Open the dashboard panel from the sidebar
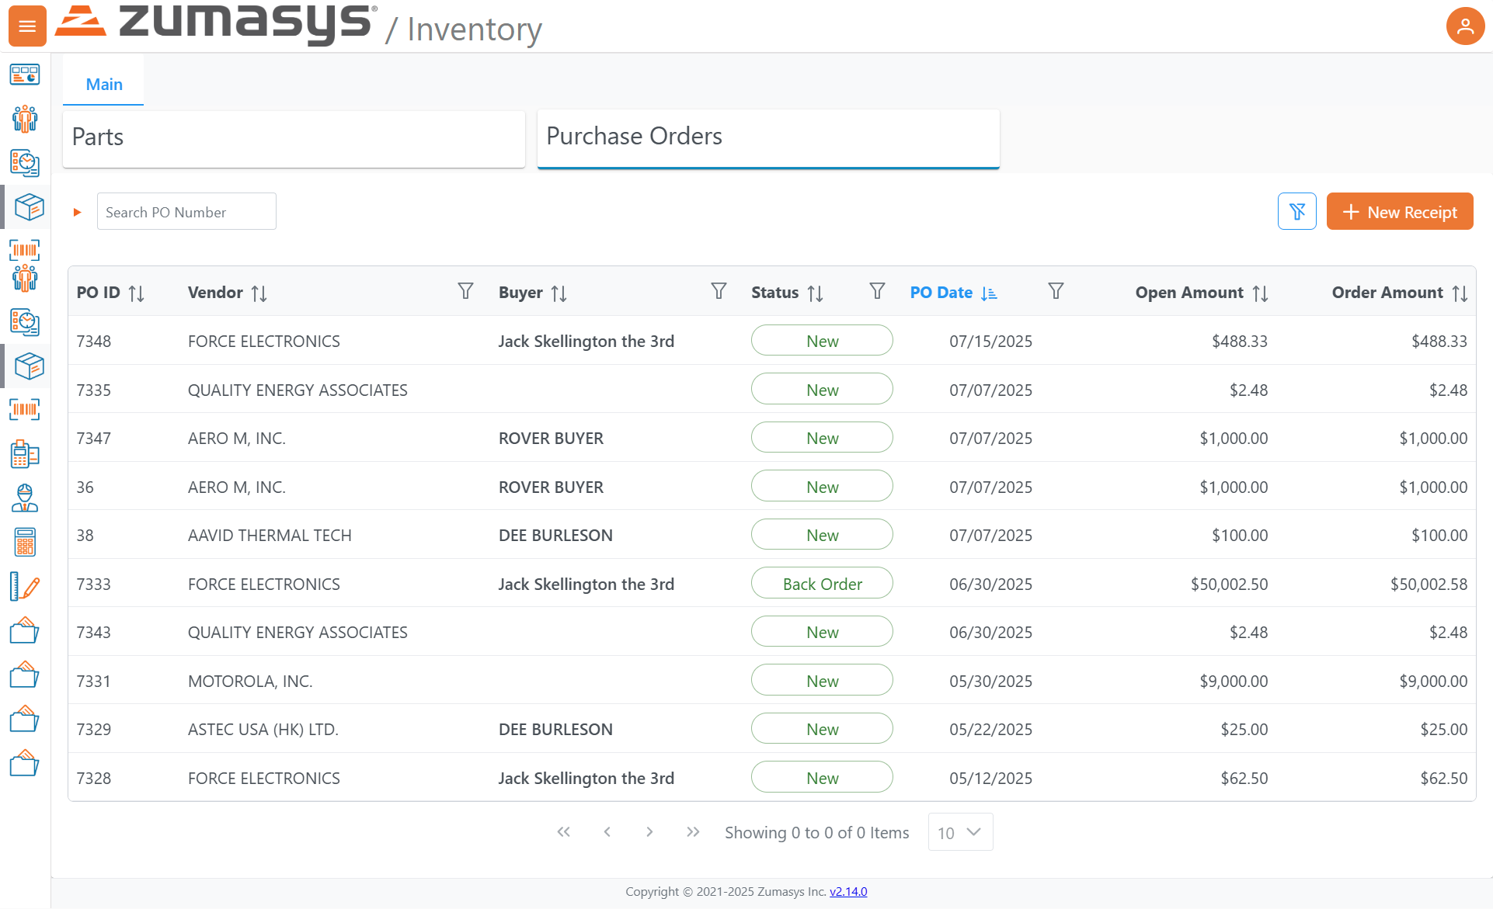Image resolution: width=1493 pixels, height=909 pixels. pyautogui.click(x=25, y=75)
